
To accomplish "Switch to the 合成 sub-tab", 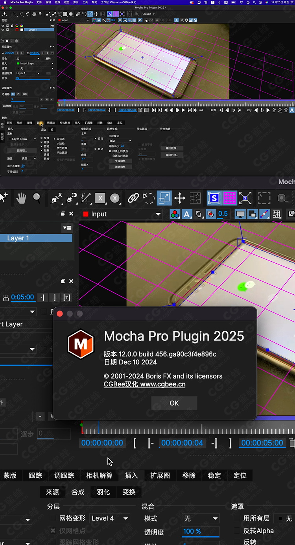I will 78,492.
